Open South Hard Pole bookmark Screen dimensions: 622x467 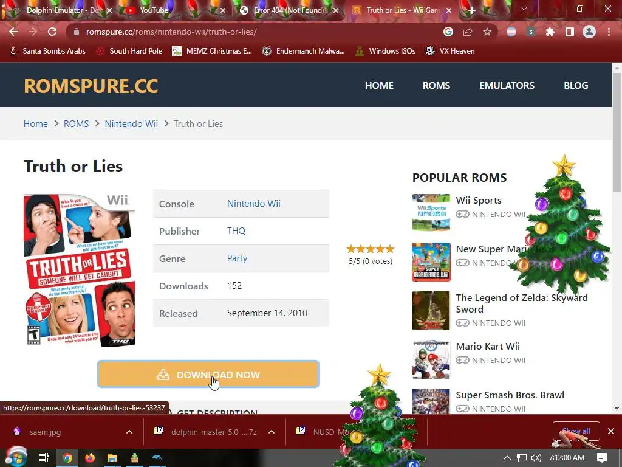[x=130, y=51]
